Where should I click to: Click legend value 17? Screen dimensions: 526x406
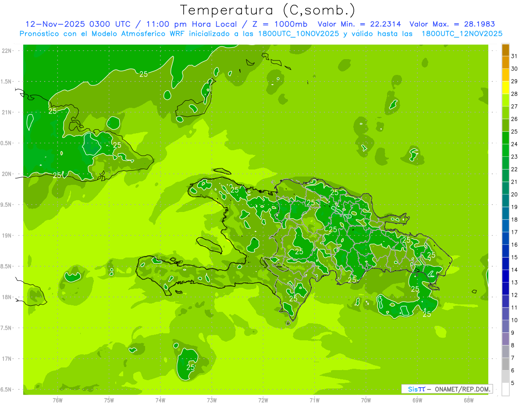click(x=514, y=232)
